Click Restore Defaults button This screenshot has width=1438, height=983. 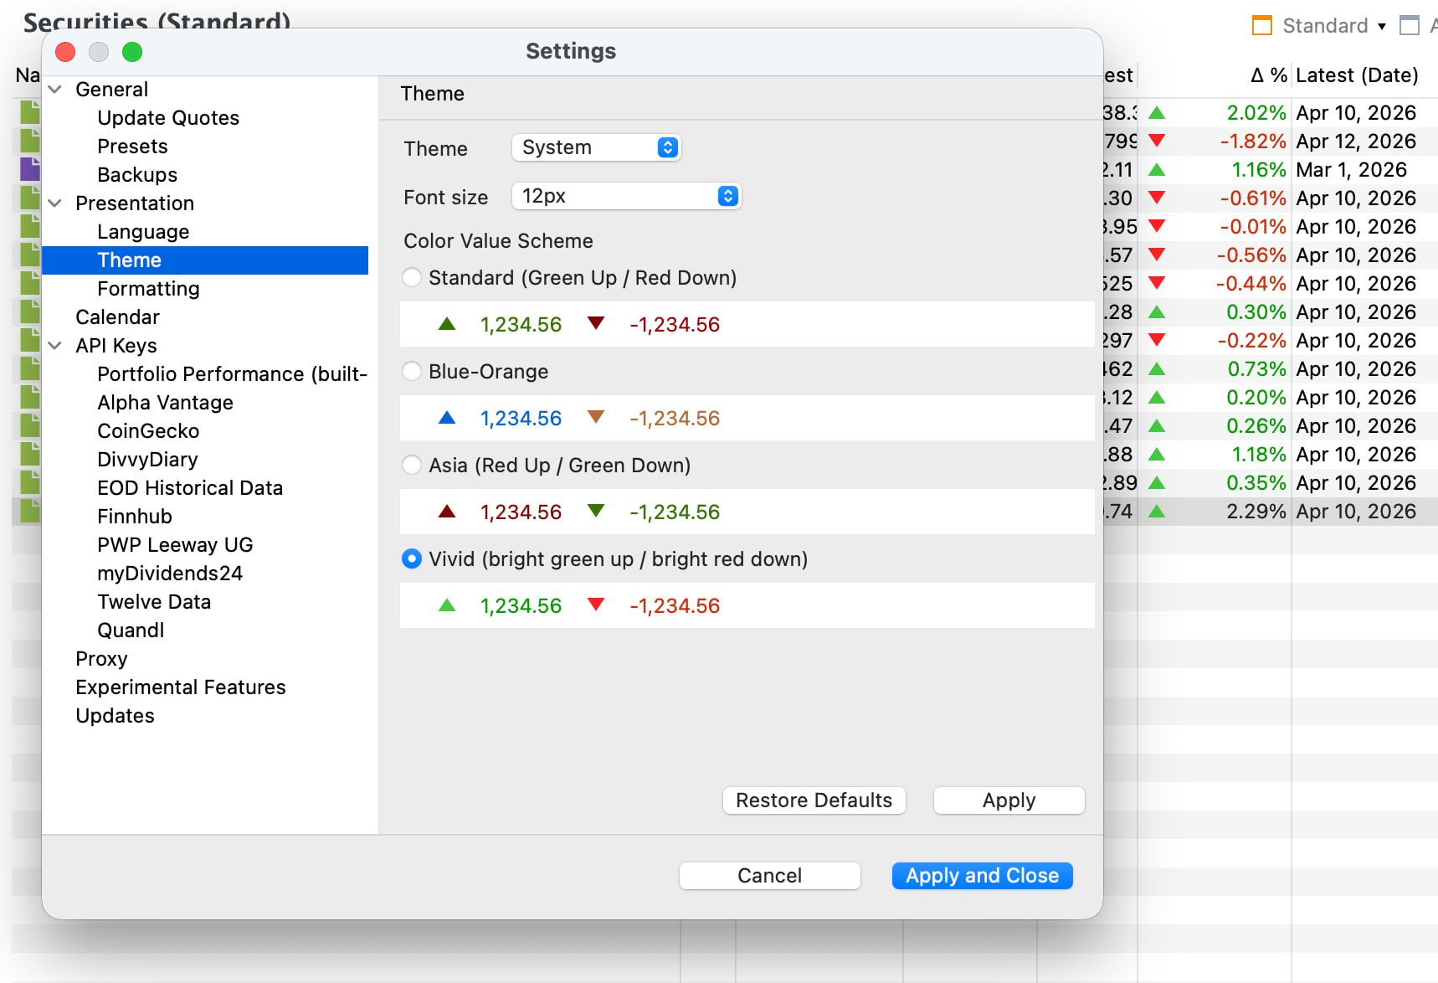814,800
